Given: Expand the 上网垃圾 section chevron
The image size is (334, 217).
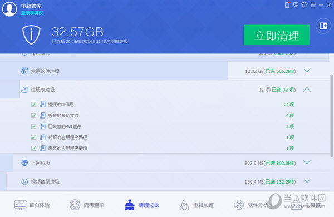Looking at the screenshot, I should click(x=307, y=162).
